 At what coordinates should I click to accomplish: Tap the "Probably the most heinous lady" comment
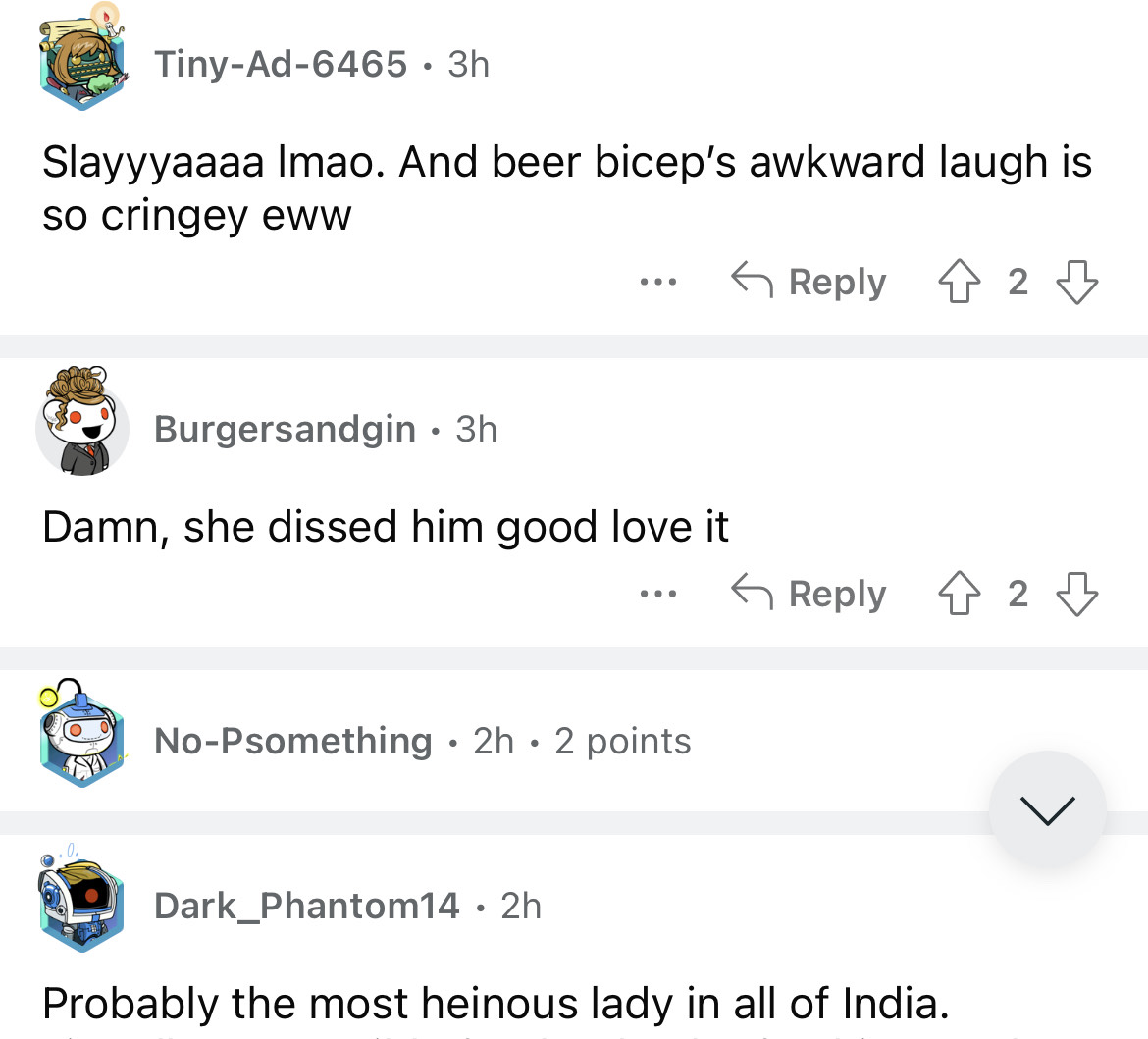point(496,1004)
